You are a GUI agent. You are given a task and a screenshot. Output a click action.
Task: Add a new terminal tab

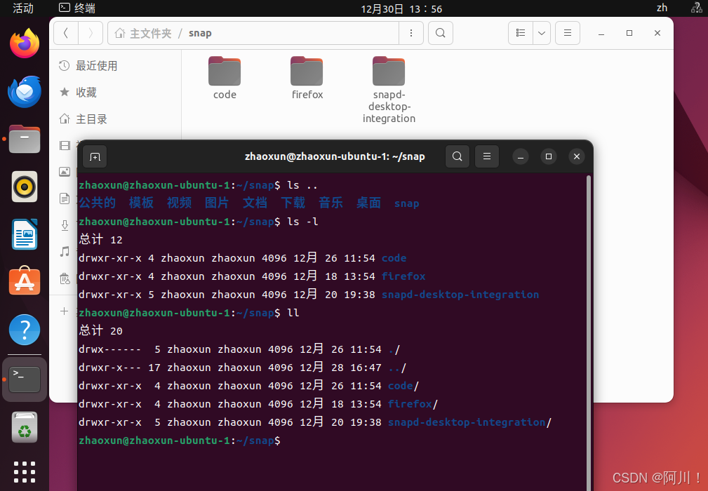(x=95, y=156)
